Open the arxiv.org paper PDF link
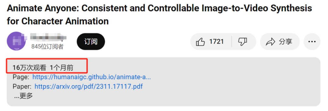The width and height of the screenshot is (328, 111). coord(89,86)
